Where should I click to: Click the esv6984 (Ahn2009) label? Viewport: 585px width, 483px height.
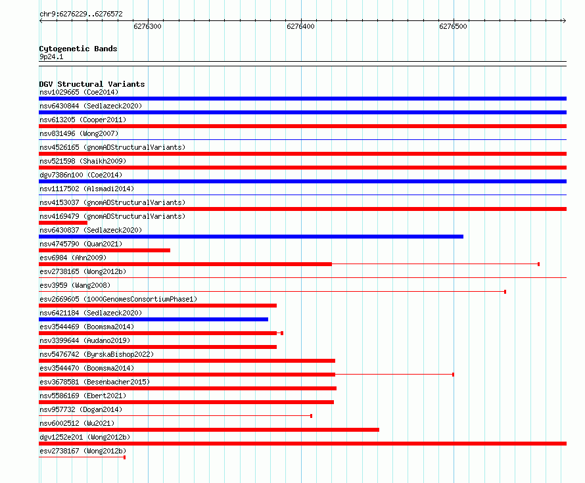73,258
